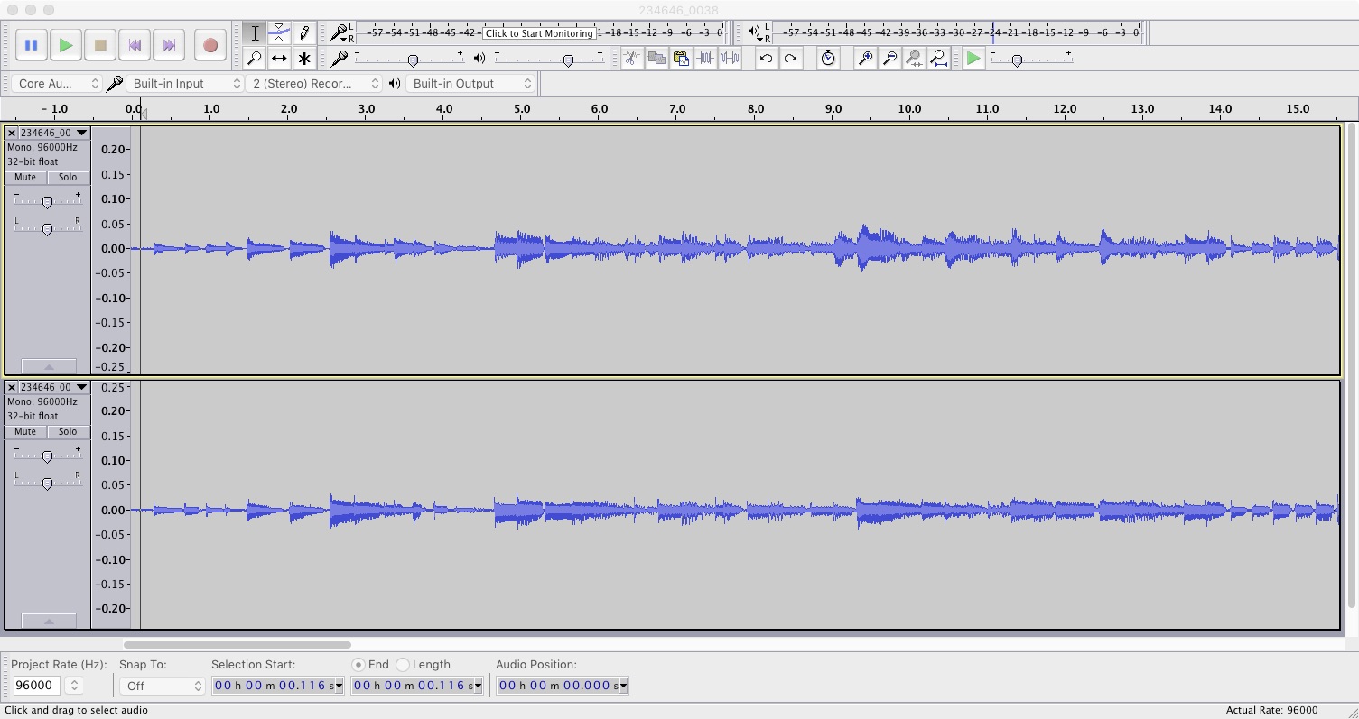This screenshot has width=1359, height=719.
Task: Select the Envelope tool
Action: pos(279,32)
